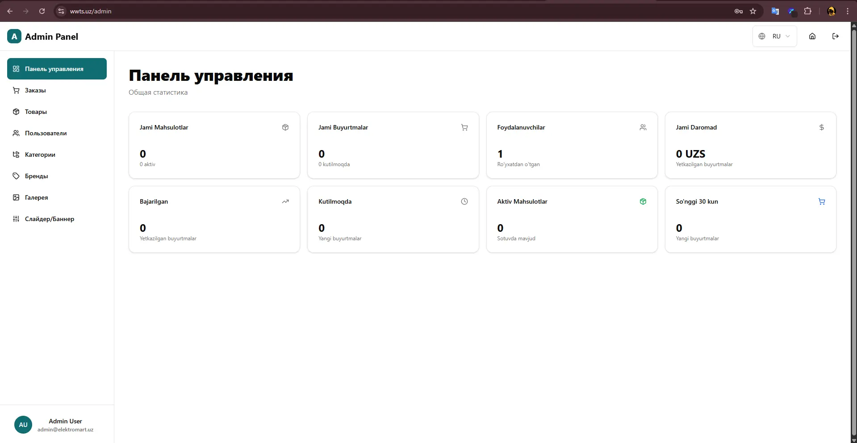Open Слайдер/Баннер in the sidebar
This screenshot has height=443, width=857.
57,219
